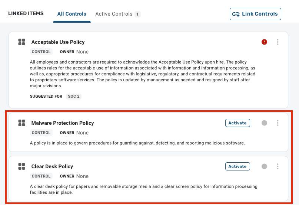Open the Clear Desk Policy title
299x205 pixels.
coord(52,166)
